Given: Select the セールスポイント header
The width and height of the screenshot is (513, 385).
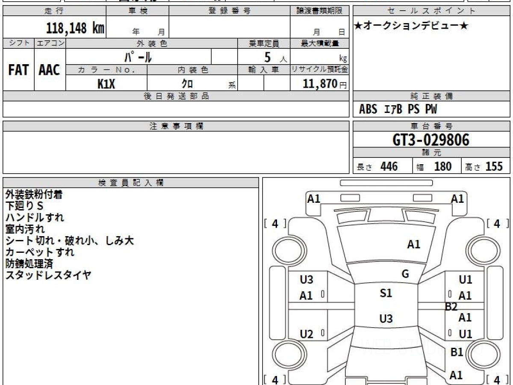Looking at the screenshot, I should [432, 11].
